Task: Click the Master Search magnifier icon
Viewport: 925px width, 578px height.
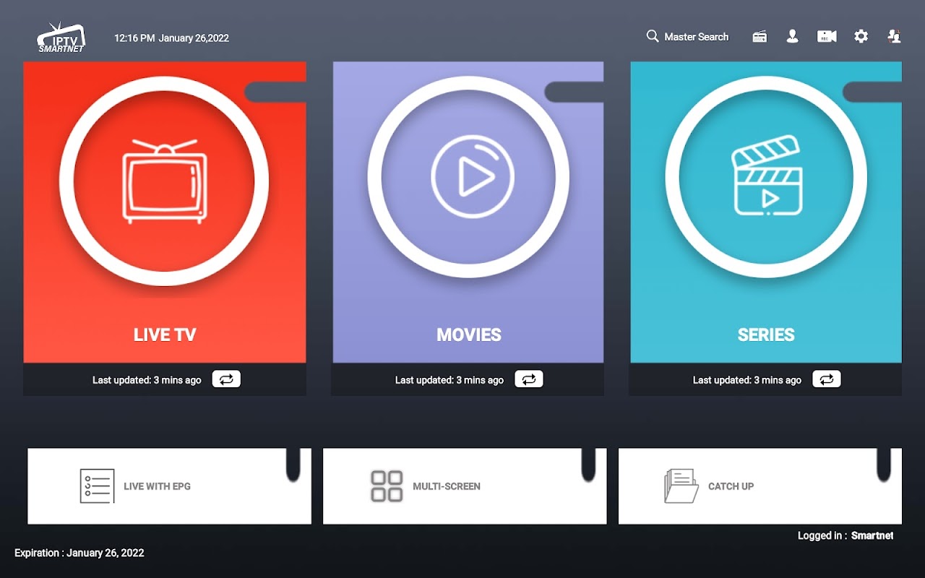Action: [653, 36]
